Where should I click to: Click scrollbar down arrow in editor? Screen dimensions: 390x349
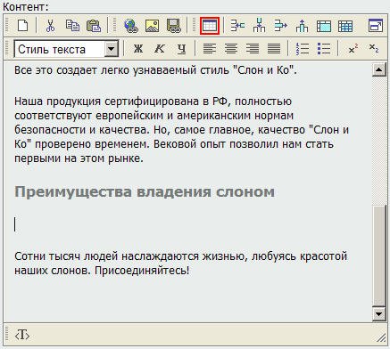[x=379, y=314]
